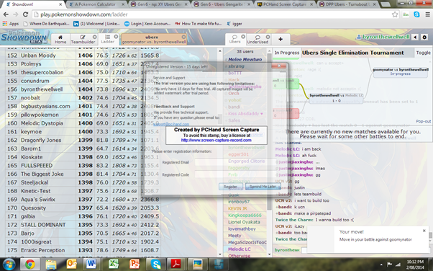Image resolution: width=433 pixels, height=271 pixels.
Task: Click the ladder list scrollbar down arrow
Action: (220, 254)
